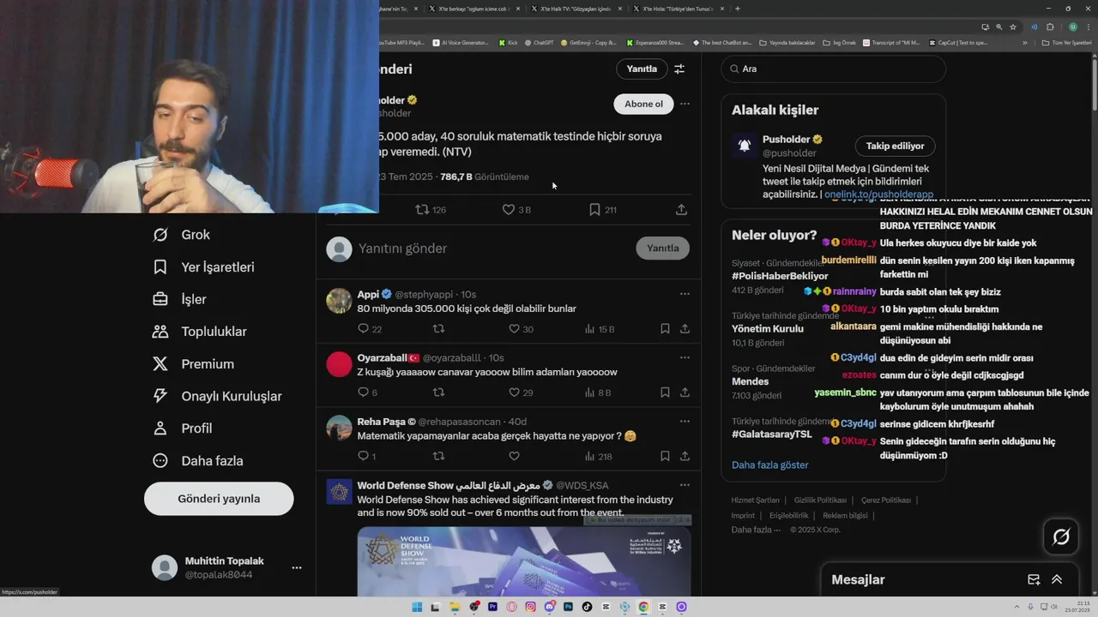Open more options on Pusholder post
This screenshot has height=617, width=1098.
tap(685, 104)
